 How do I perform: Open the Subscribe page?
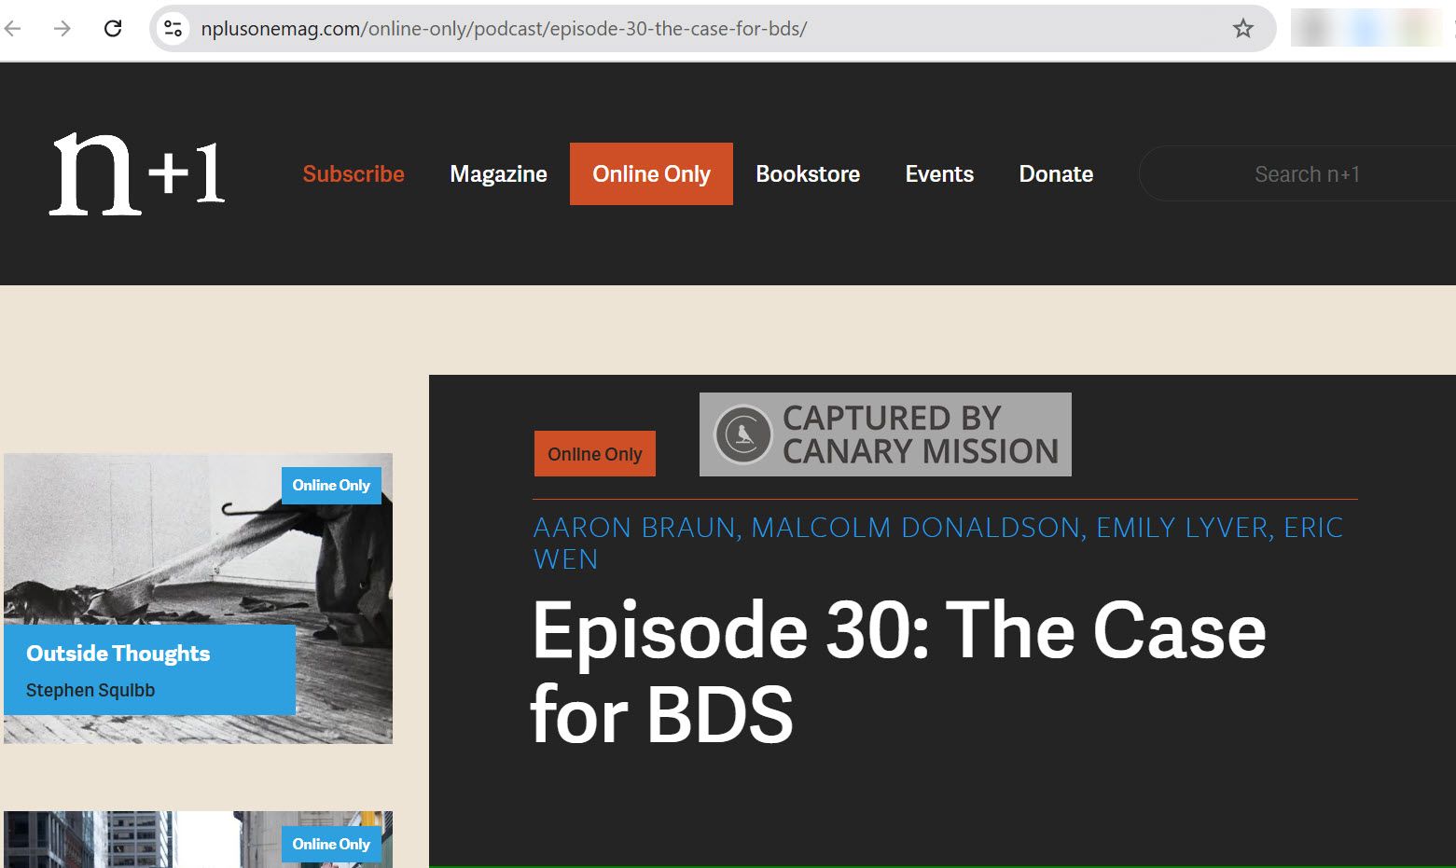pyautogui.click(x=353, y=174)
